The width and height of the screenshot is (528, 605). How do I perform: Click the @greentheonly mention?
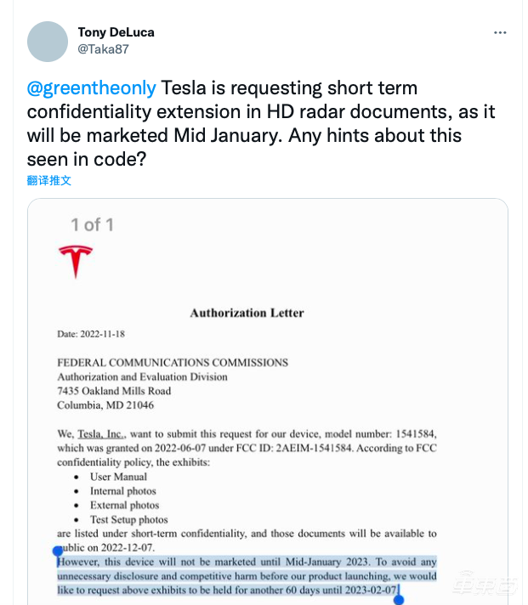coord(91,88)
